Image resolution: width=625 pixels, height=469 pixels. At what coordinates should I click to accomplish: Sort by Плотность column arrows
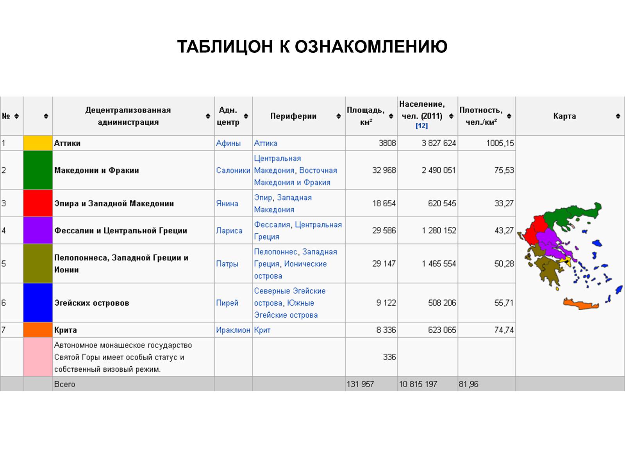pyautogui.click(x=509, y=116)
